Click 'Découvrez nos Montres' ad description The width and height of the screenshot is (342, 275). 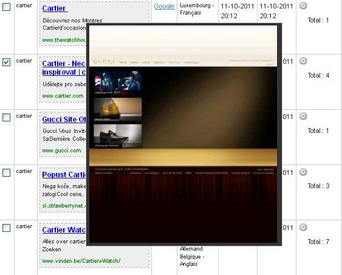(x=72, y=21)
